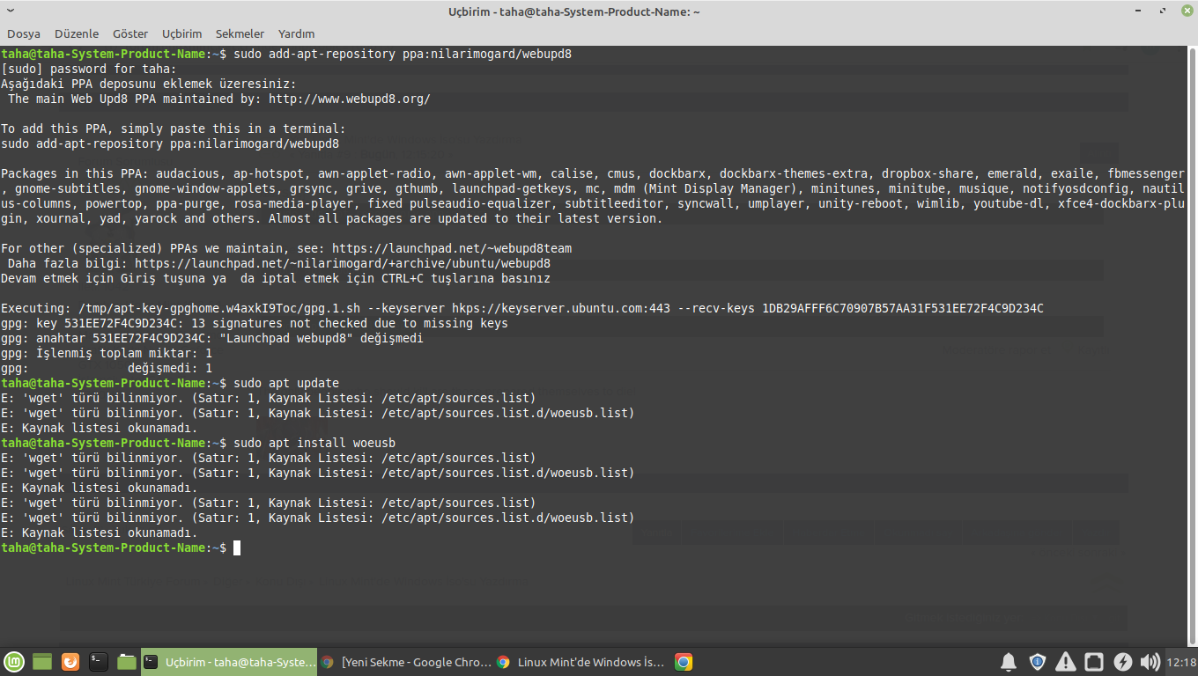The width and height of the screenshot is (1198, 676).
Task: Click the "sudo apt update" command line
Action: pyautogui.click(x=286, y=383)
